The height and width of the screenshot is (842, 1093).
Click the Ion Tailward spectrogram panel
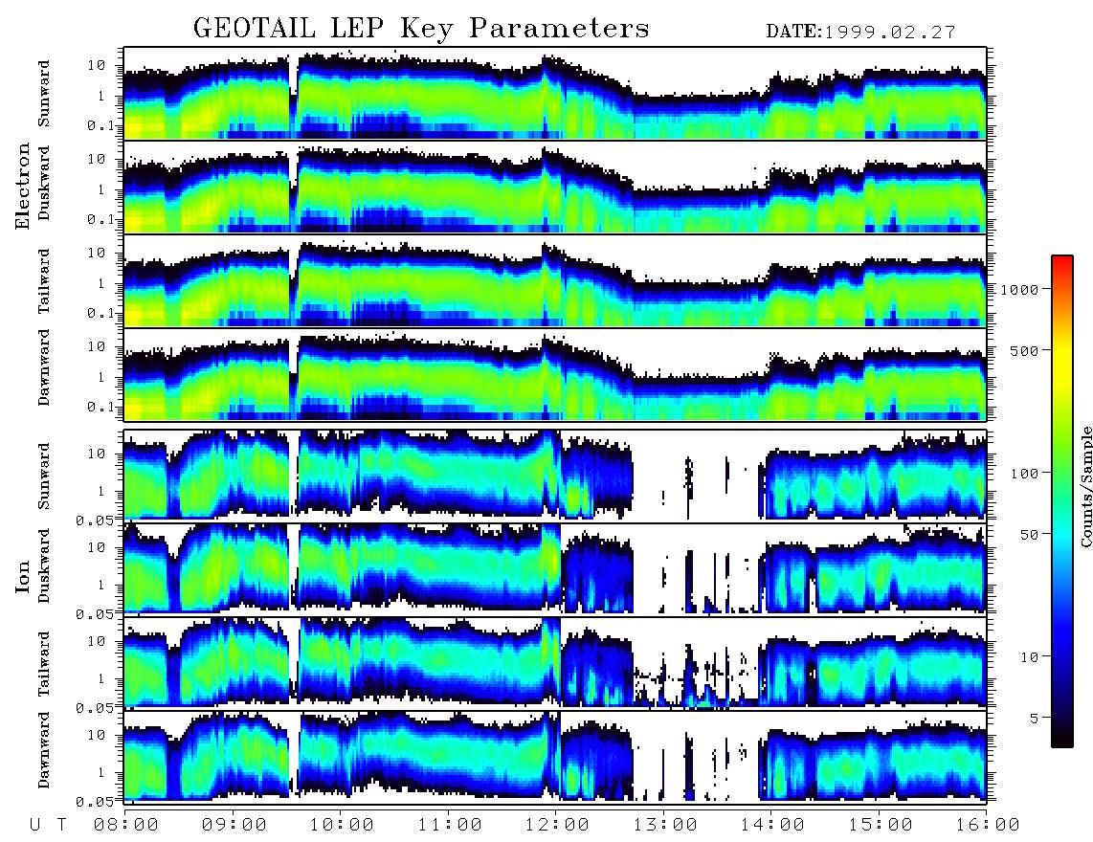coord(555,663)
